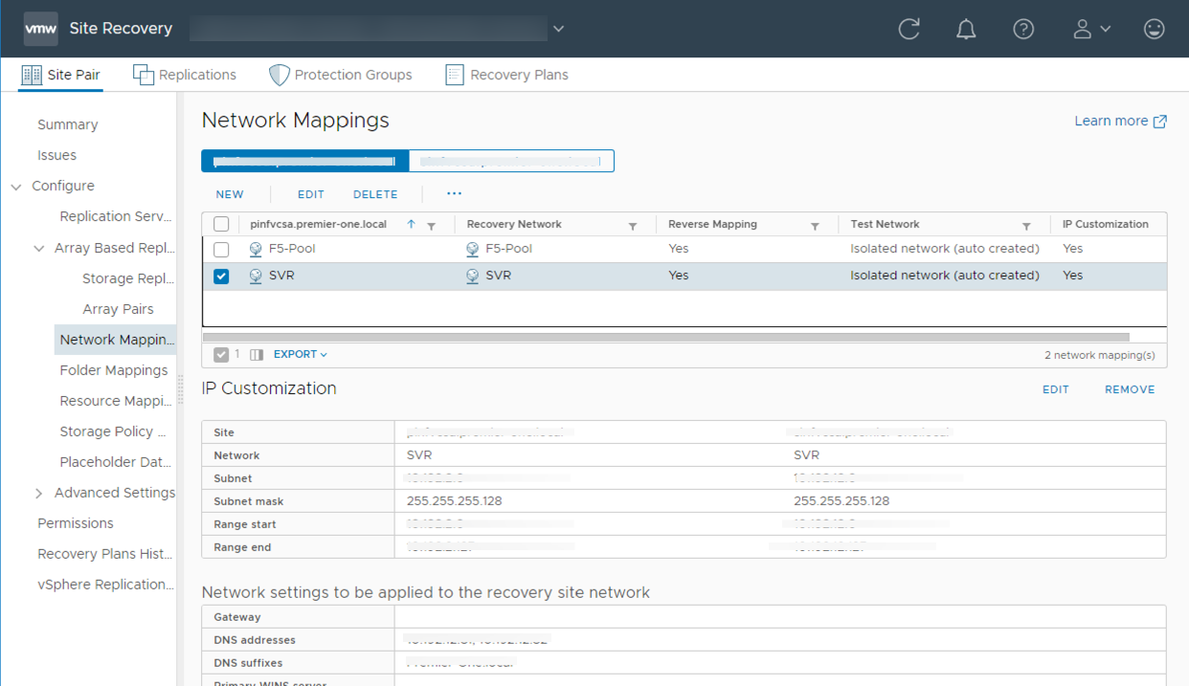The width and height of the screenshot is (1189, 686).
Task: Filter the Recovery Network column
Action: [x=633, y=226]
